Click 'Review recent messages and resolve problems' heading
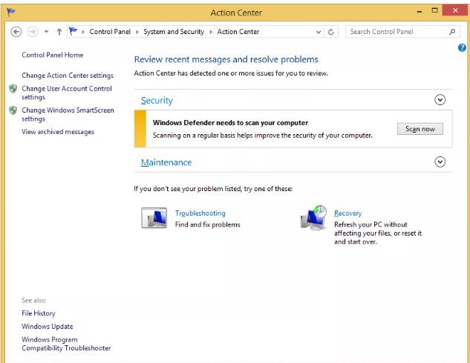The width and height of the screenshot is (470, 363). coord(226,59)
